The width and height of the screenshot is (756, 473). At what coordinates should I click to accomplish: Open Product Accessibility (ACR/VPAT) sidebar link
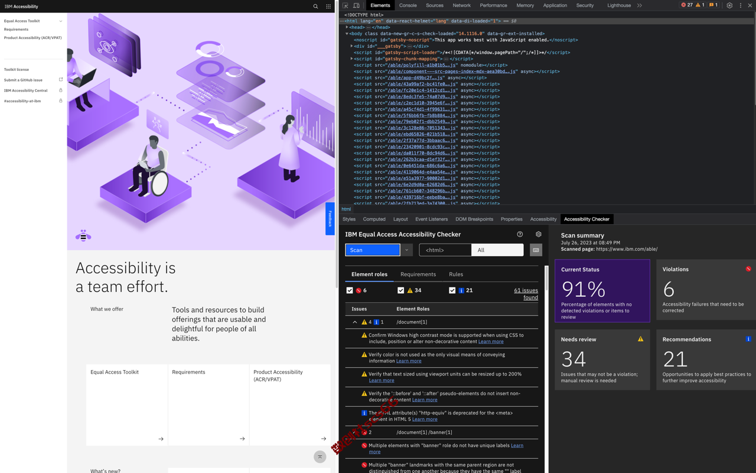click(x=33, y=38)
